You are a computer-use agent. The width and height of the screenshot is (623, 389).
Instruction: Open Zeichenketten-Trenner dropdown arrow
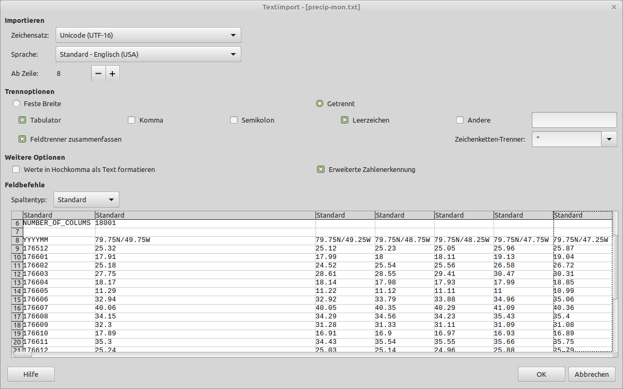(609, 140)
